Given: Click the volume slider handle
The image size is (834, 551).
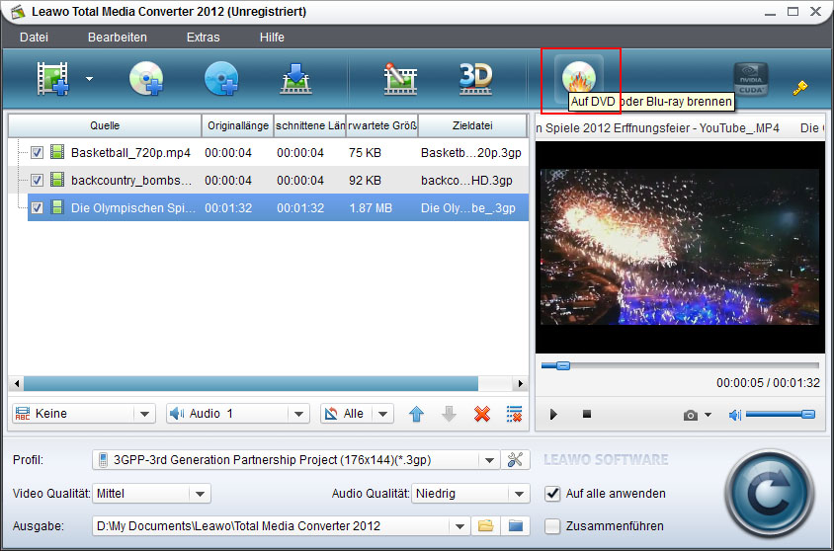Looking at the screenshot, I should point(808,414).
